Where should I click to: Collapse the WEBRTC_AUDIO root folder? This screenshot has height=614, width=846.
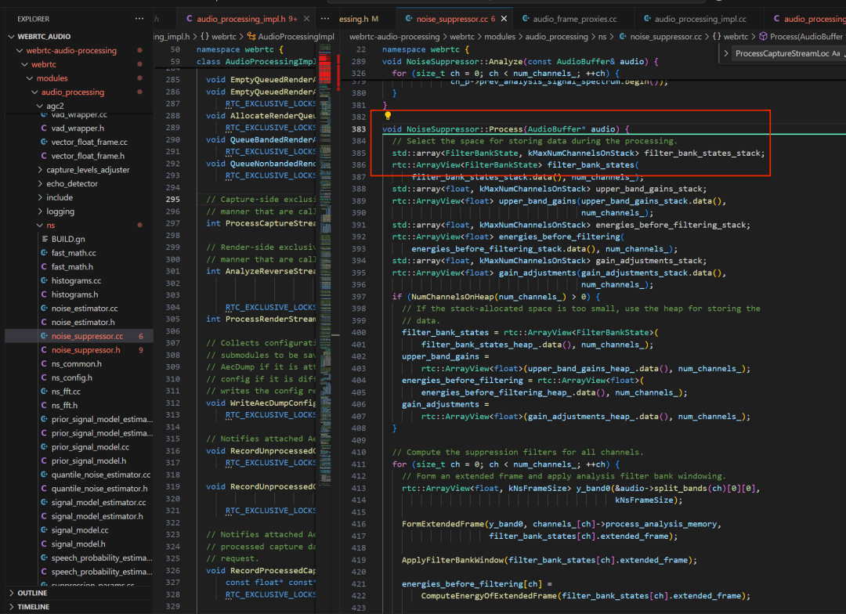point(12,37)
